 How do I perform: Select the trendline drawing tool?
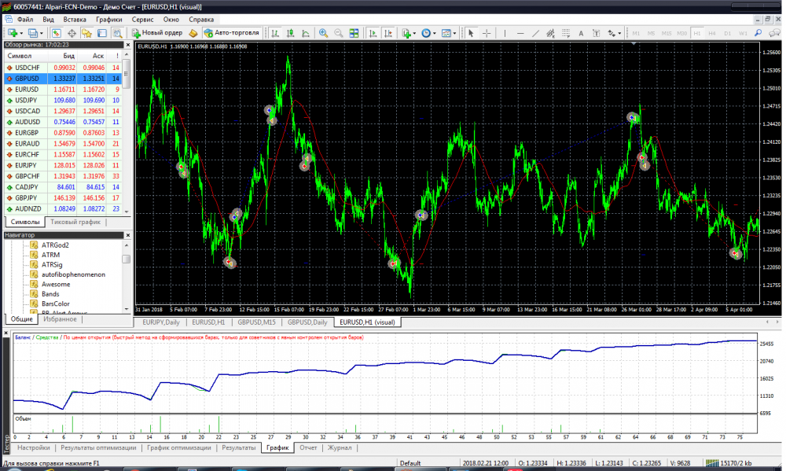click(535, 33)
